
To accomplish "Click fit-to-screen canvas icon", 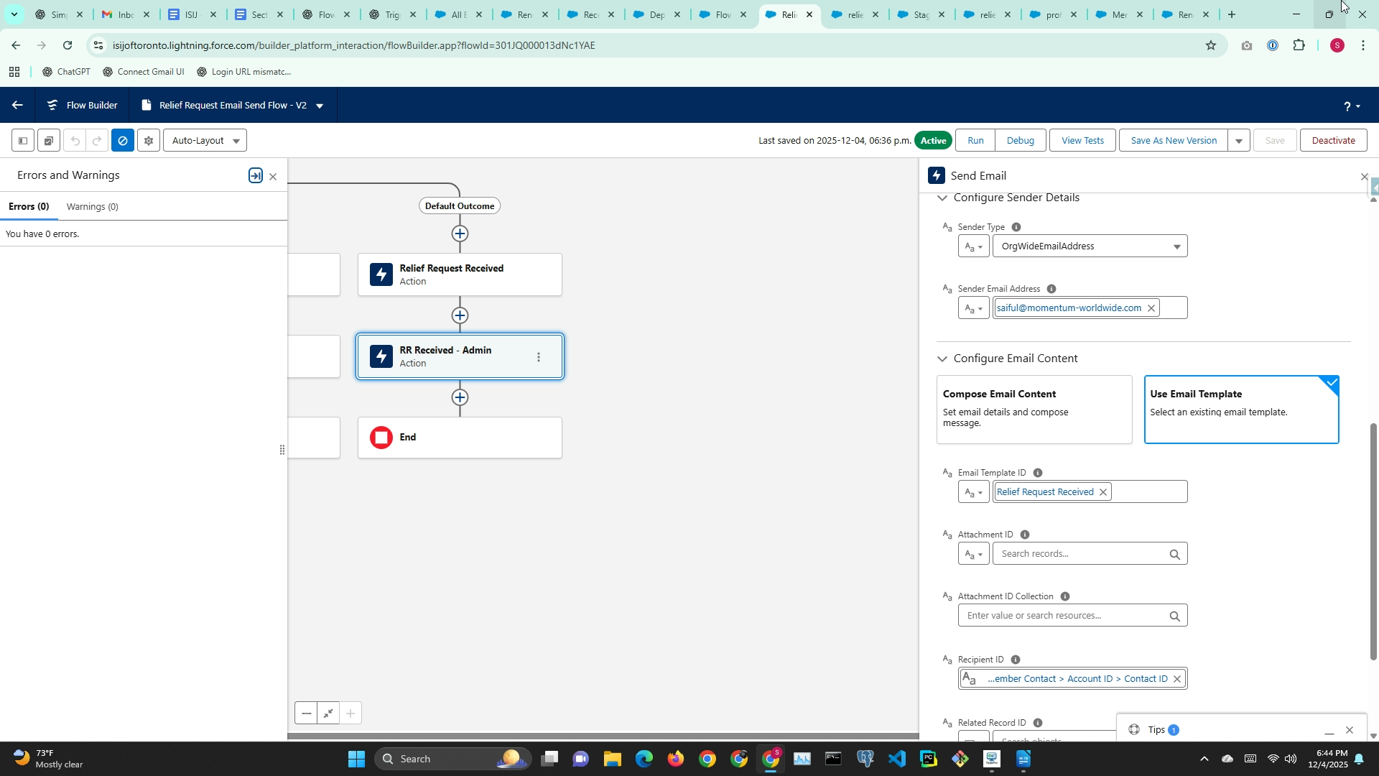I will tap(328, 713).
